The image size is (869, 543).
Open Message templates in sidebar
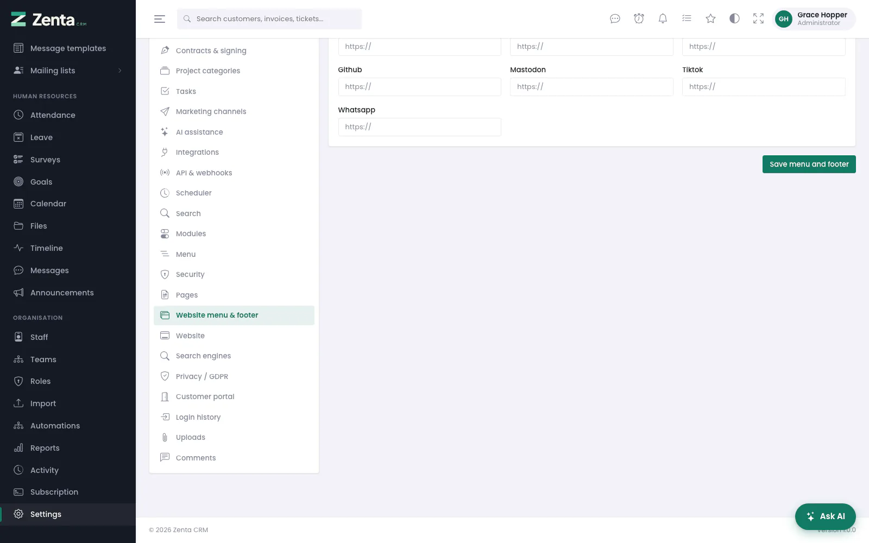pyautogui.click(x=68, y=48)
